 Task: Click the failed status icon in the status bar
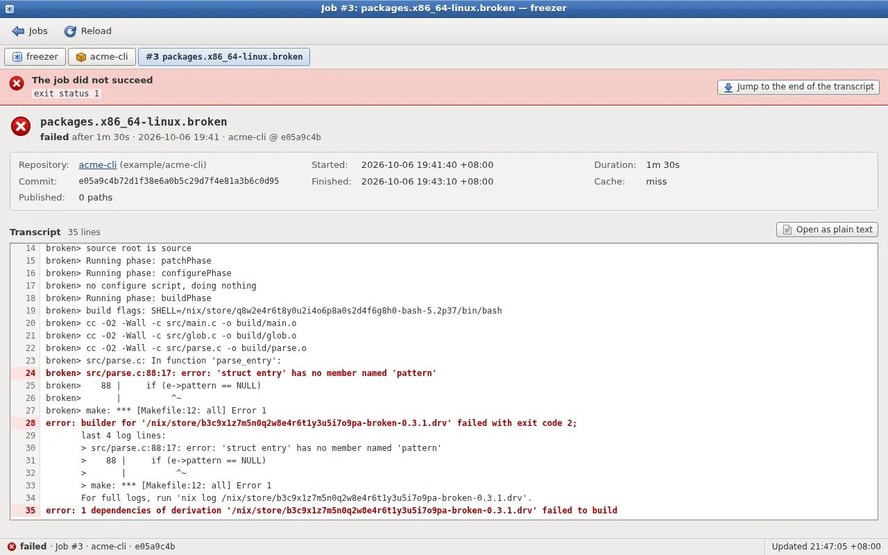point(11,547)
